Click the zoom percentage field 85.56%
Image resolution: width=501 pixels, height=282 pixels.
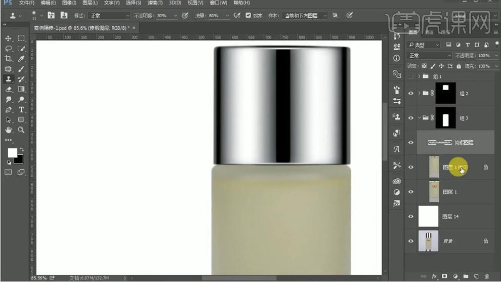(38, 278)
